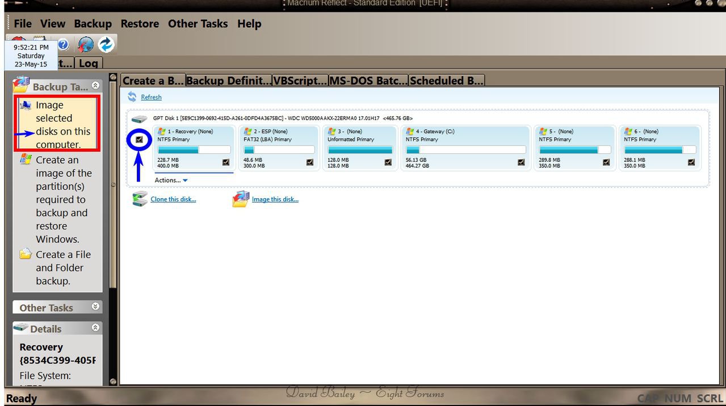The height and width of the screenshot is (406, 726).
Task: Expand the Other Tasks panel chevron
Action: tap(95, 307)
